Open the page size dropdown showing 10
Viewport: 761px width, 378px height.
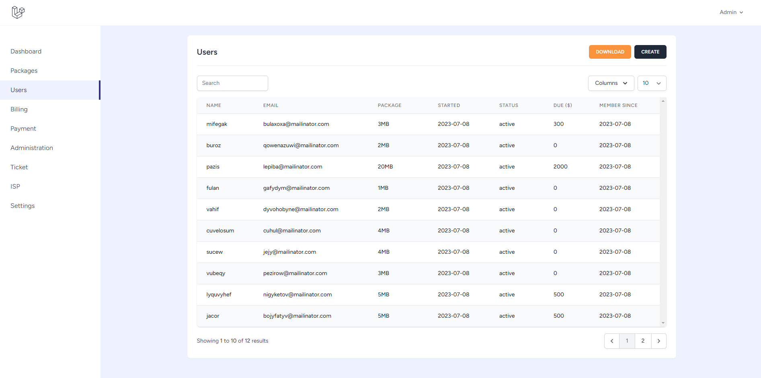point(651,83)
